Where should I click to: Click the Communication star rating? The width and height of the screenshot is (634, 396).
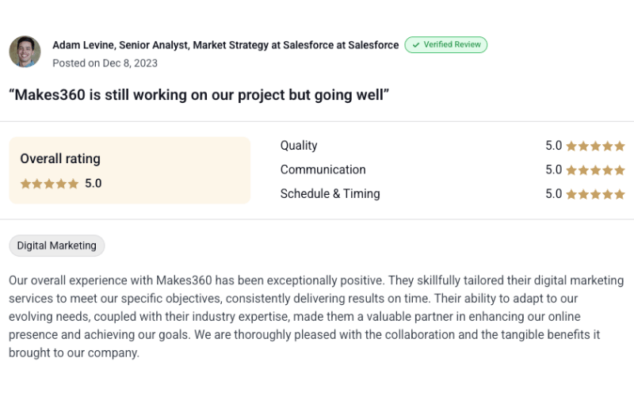click(596, 170)
